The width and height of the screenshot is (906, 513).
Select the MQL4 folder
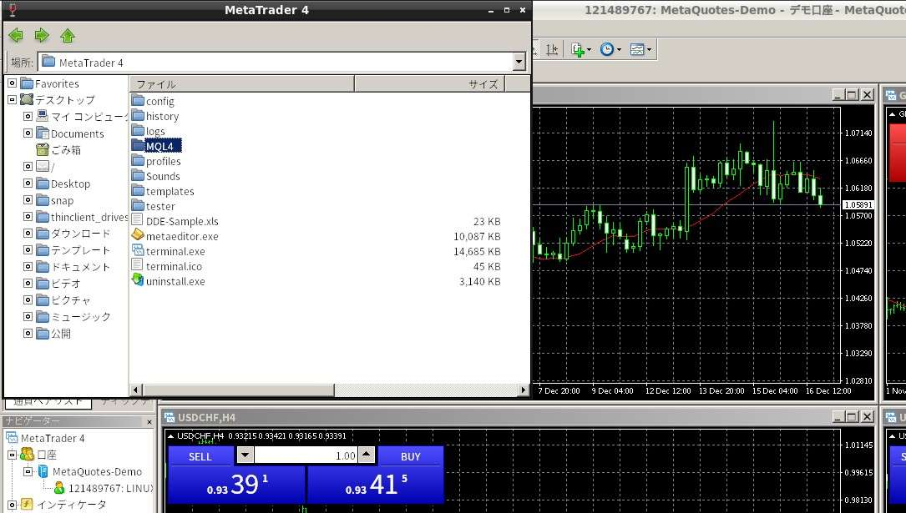(159, 146)
